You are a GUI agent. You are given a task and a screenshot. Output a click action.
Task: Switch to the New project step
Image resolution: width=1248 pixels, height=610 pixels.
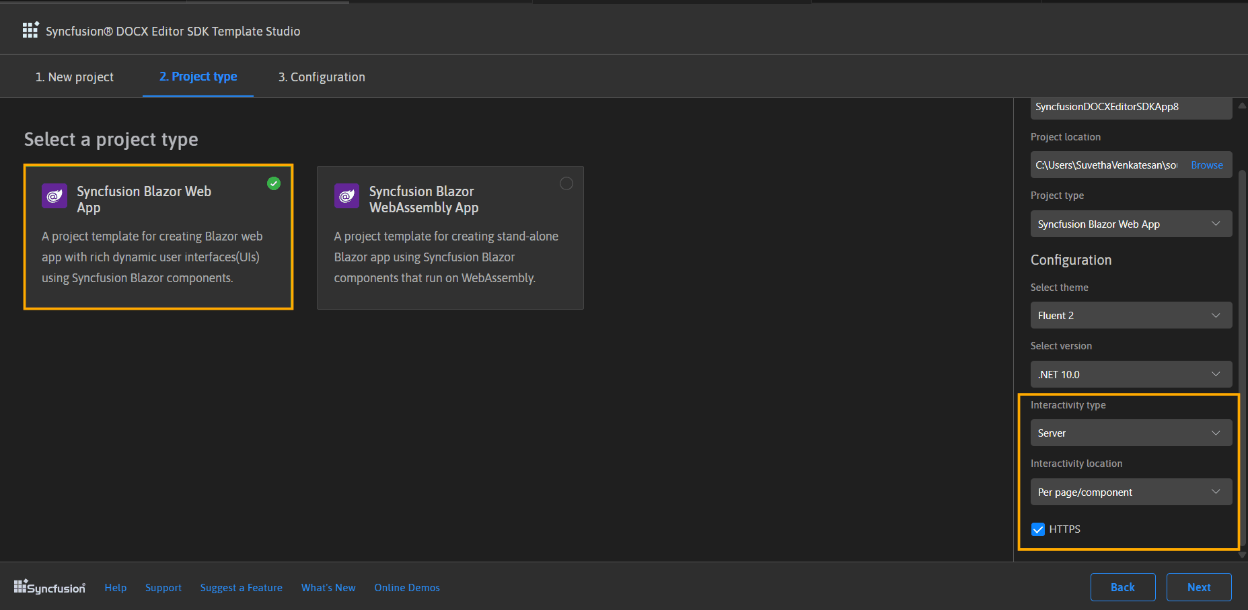click(74, 77)
